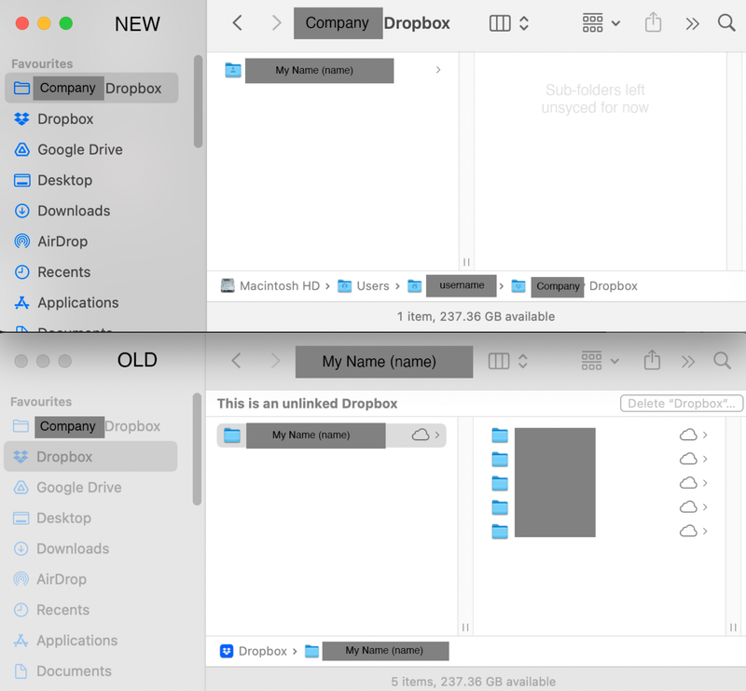
Task: Select Company Dropbox in OLD window sidebar
Action: point(90,426)
